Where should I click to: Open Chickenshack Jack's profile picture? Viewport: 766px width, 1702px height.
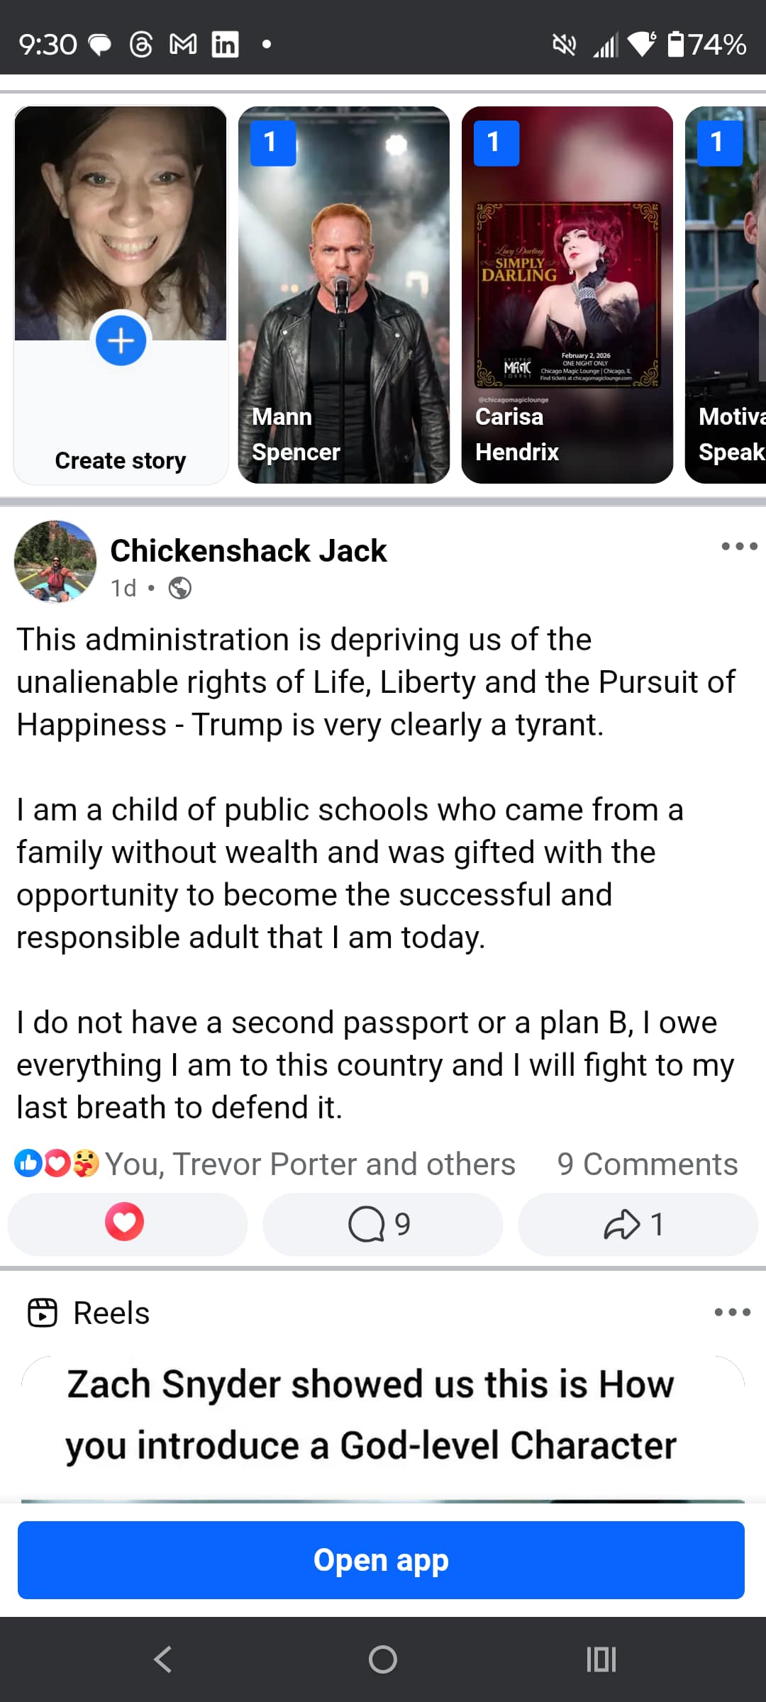tap(55, 562)
